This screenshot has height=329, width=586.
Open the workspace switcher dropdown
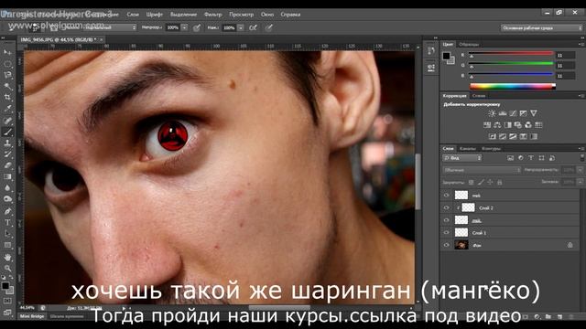point(541,28)
